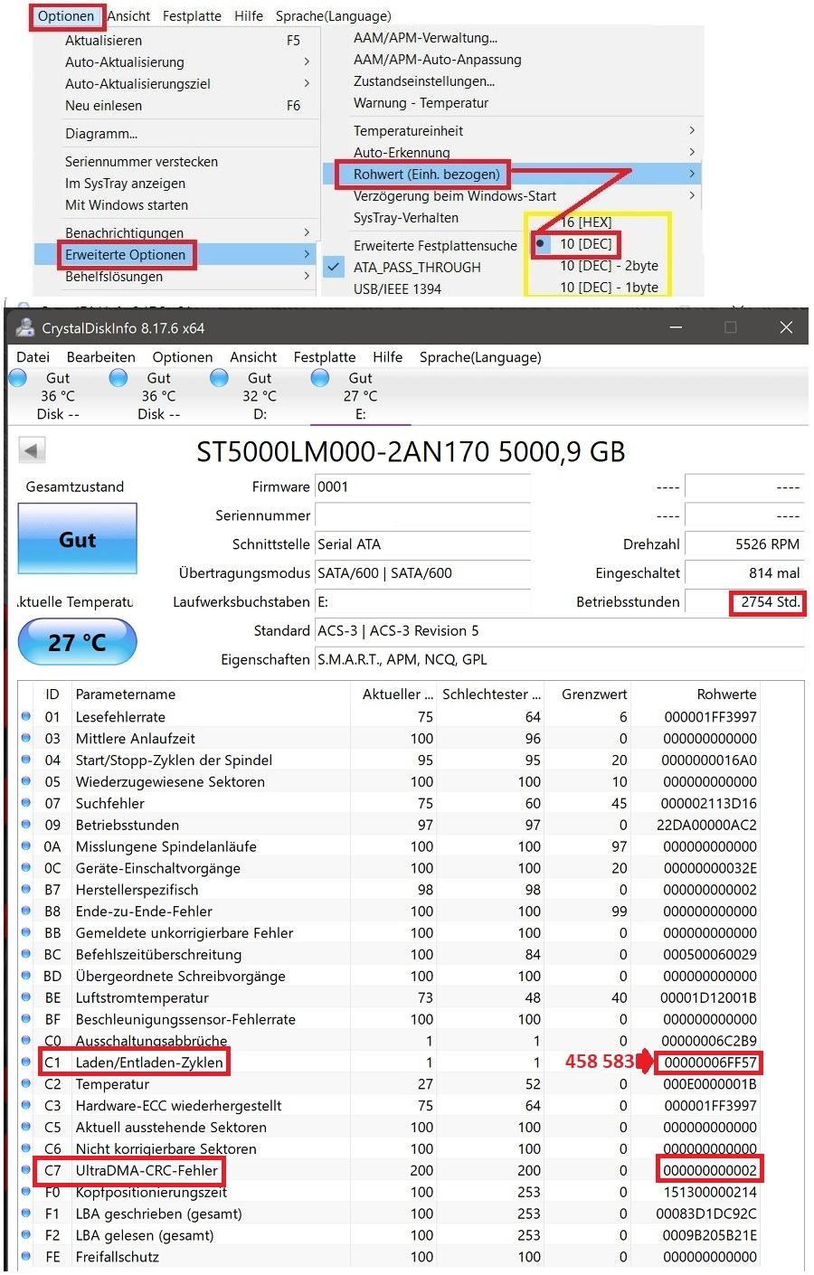Click status dot of row BB Gemeldete unkorrigierbare Fehler
The image size is (814, 1275).
[x=26, y=933]
